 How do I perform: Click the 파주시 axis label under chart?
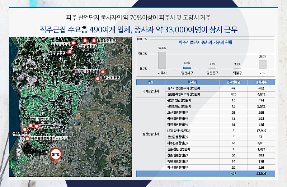click(162, 73)
